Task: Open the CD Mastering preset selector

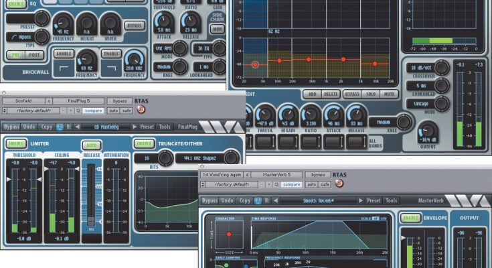Action: click(x=105, y=126)
